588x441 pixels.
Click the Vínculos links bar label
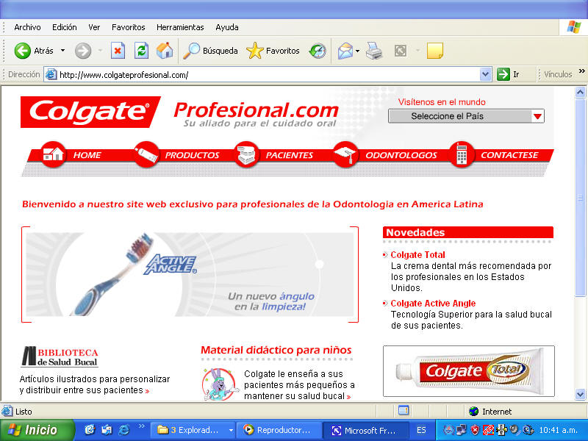tap(558, 74)
